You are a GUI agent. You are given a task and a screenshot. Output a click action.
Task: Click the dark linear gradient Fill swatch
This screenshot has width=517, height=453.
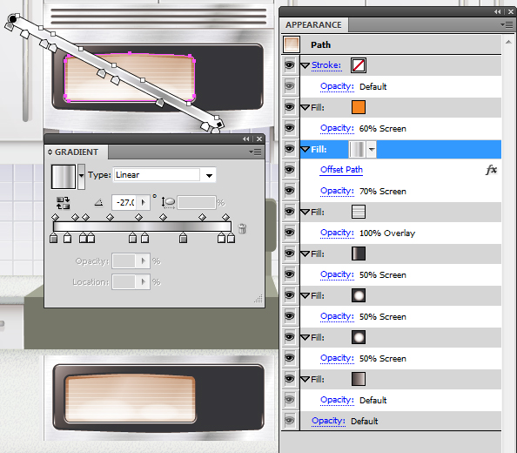[359, 254]
